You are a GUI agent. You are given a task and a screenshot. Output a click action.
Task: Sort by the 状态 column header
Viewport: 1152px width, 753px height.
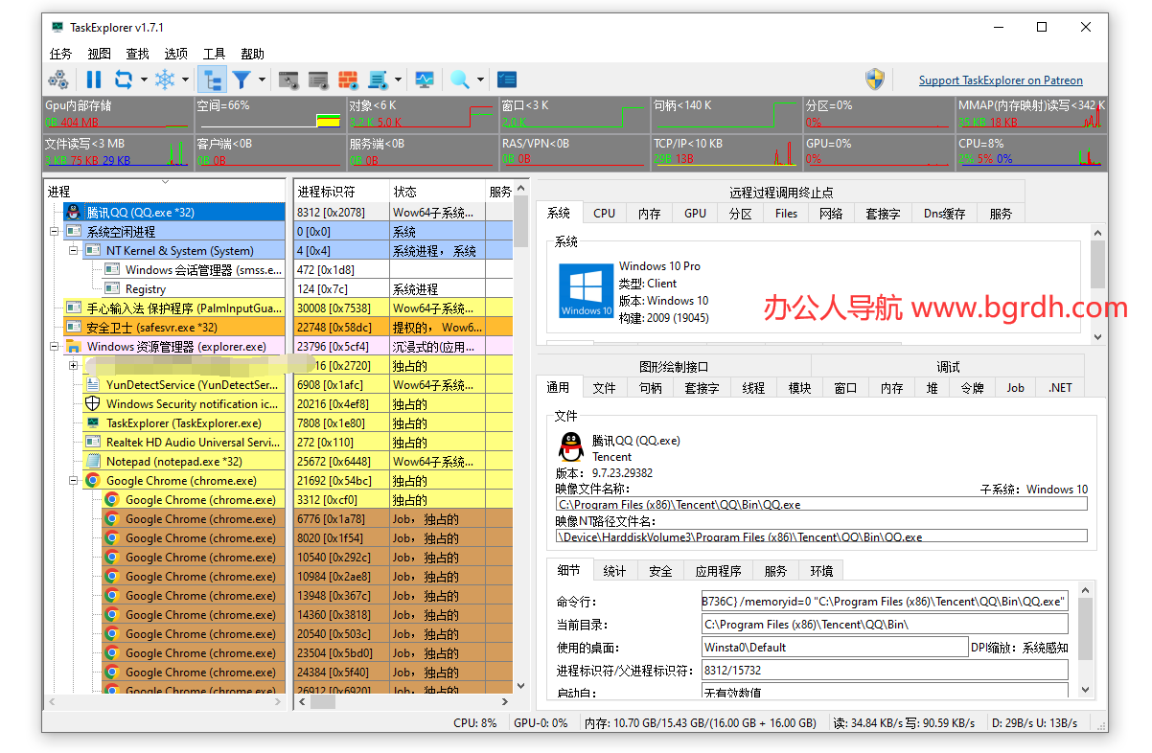(438, 192)
